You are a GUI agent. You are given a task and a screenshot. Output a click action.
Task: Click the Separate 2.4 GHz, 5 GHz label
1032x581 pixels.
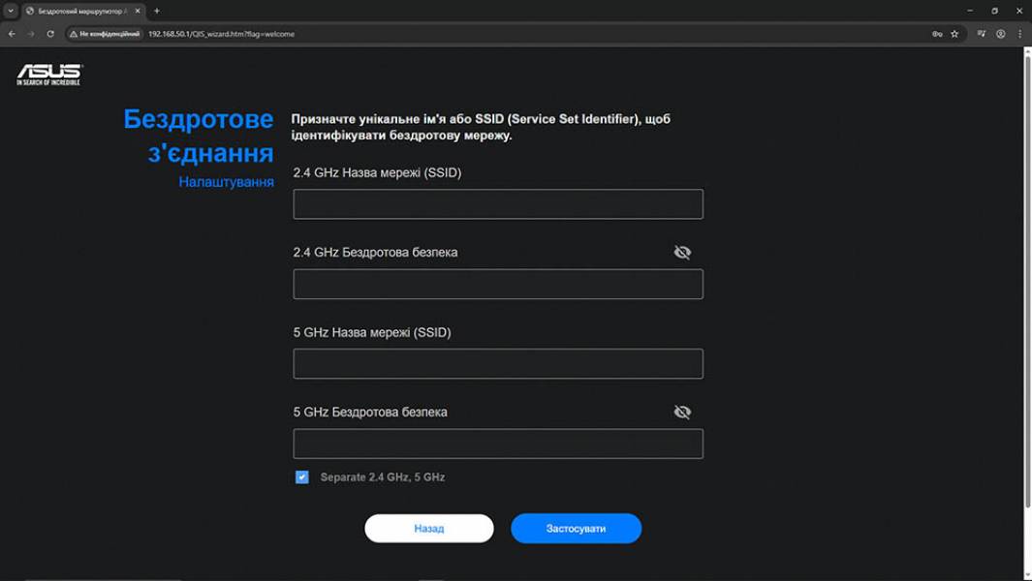pos(383,477)
